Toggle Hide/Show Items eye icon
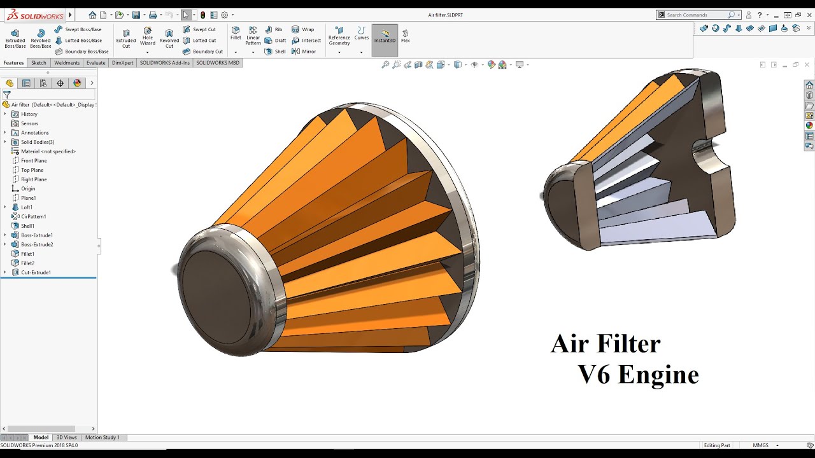The width and height of the screenshot is (815, 458). click(474, 65)
